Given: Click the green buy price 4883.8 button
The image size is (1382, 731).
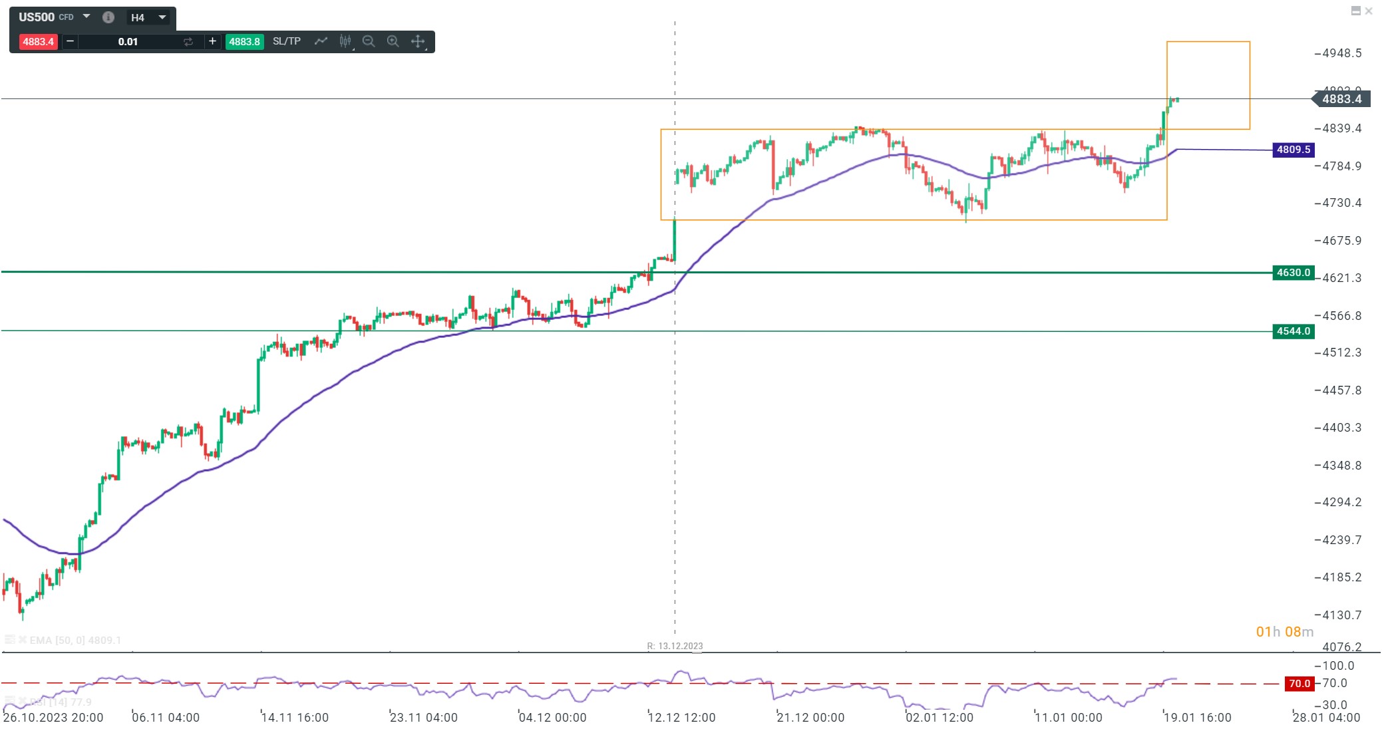Looking at the screenshot, I should 244,41.
